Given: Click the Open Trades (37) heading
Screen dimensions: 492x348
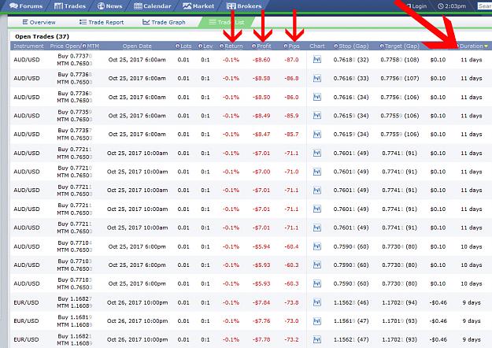Looking at the screenshot, I should [x=42, y=36].
